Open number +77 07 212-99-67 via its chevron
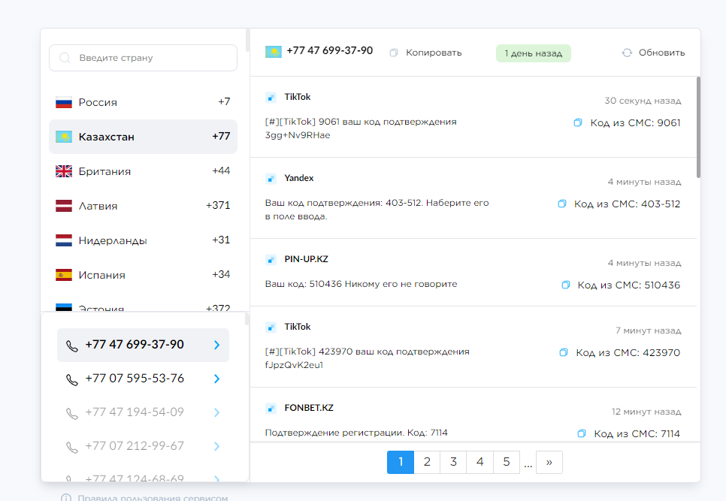The height and width of the screenshot is (501, 726). click(x=216, y=446)
